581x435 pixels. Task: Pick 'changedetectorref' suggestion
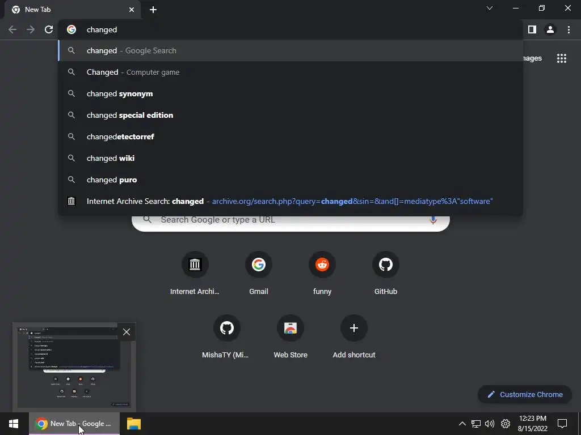click(x=290, y=137)
